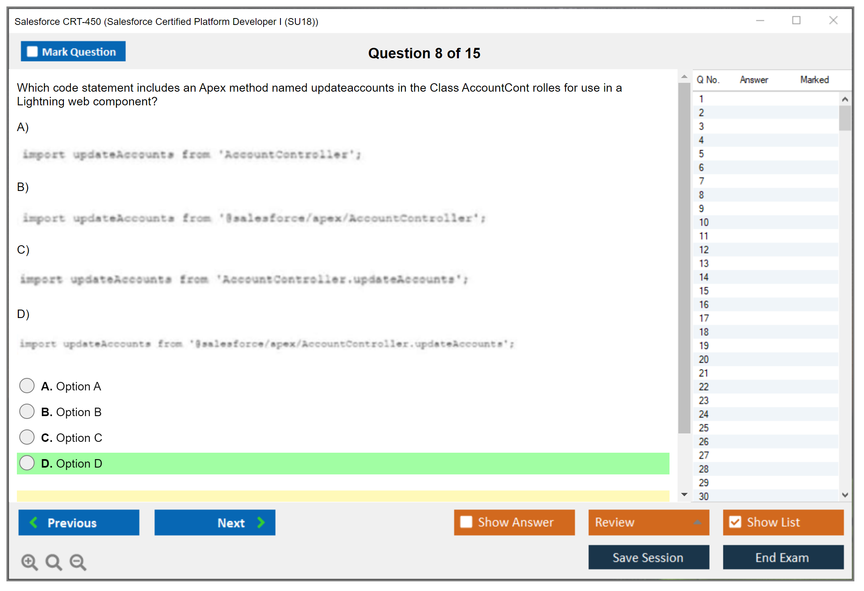The width and height of the screenshot is (864, 591).
Task: Click the right chevron on Next button
Action: click(261, 523)
